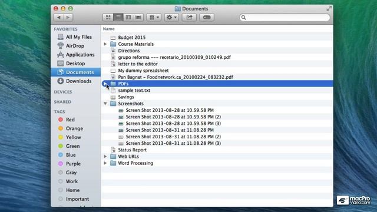Screen dimensions: 377x212
Task: Select the Screenshots folder icon
Action: 113,104
